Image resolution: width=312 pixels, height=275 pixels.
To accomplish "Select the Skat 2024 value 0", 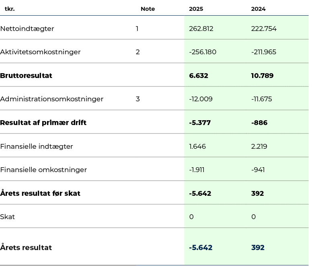I will click(253, 217).
